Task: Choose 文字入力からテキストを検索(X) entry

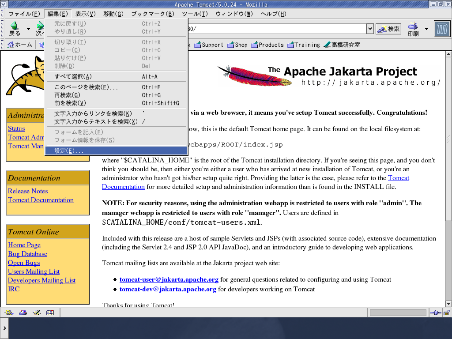Action: (117, 122)
